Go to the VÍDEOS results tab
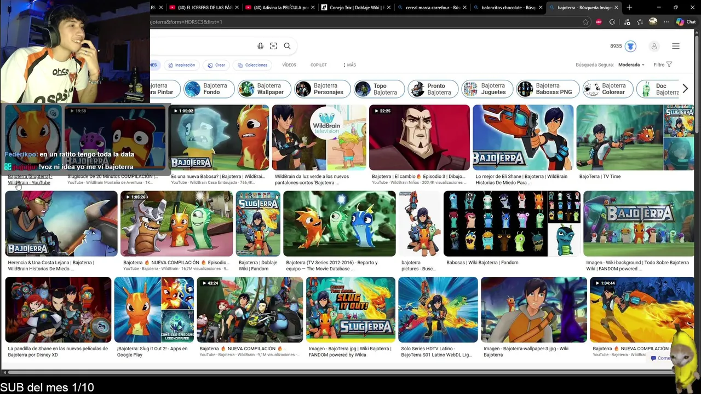 pos(289,65)
